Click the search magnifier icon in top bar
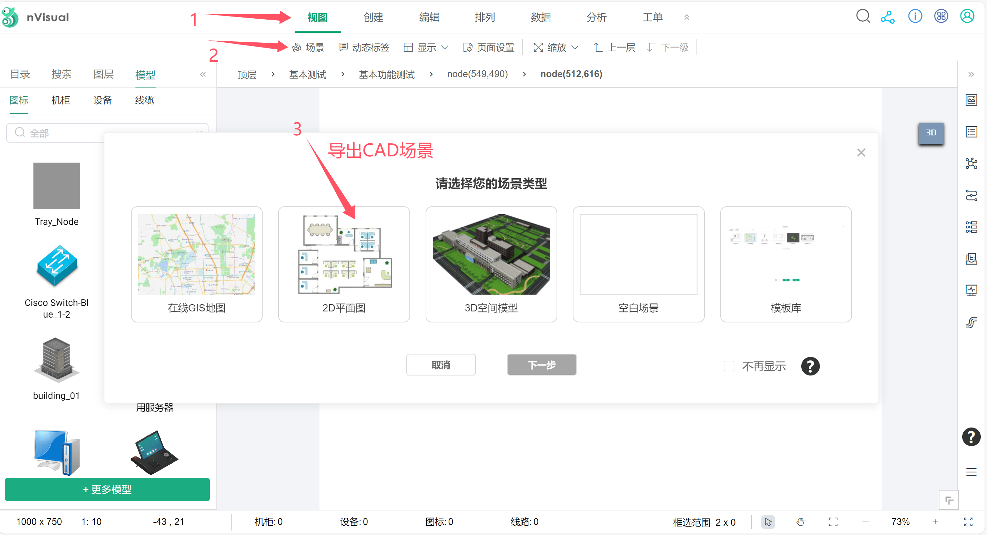The image size is (987, 535). [x=863, y=17]
